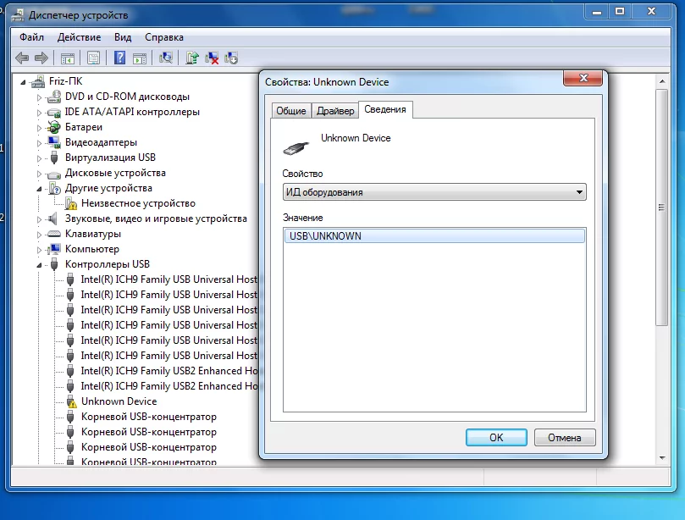Click the Отмена button
Screen dimensions: 685x520
(565, 437)
